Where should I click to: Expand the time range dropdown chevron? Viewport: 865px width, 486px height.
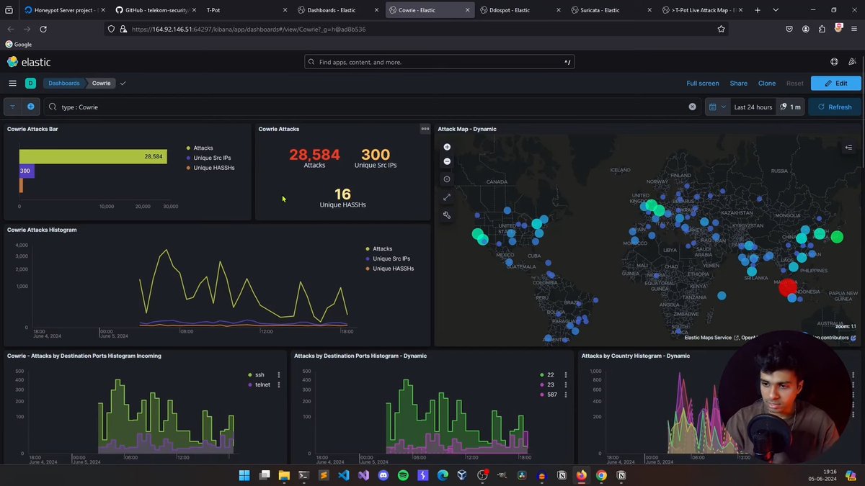pos(723,107)
